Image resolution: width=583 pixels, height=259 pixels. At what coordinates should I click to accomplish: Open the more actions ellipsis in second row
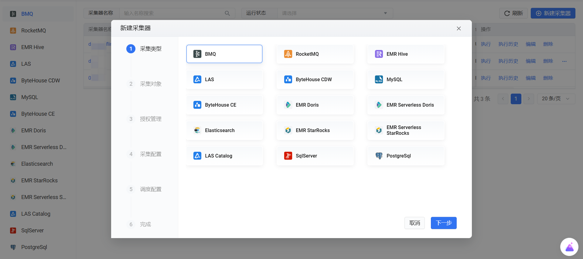pos(564,61)
